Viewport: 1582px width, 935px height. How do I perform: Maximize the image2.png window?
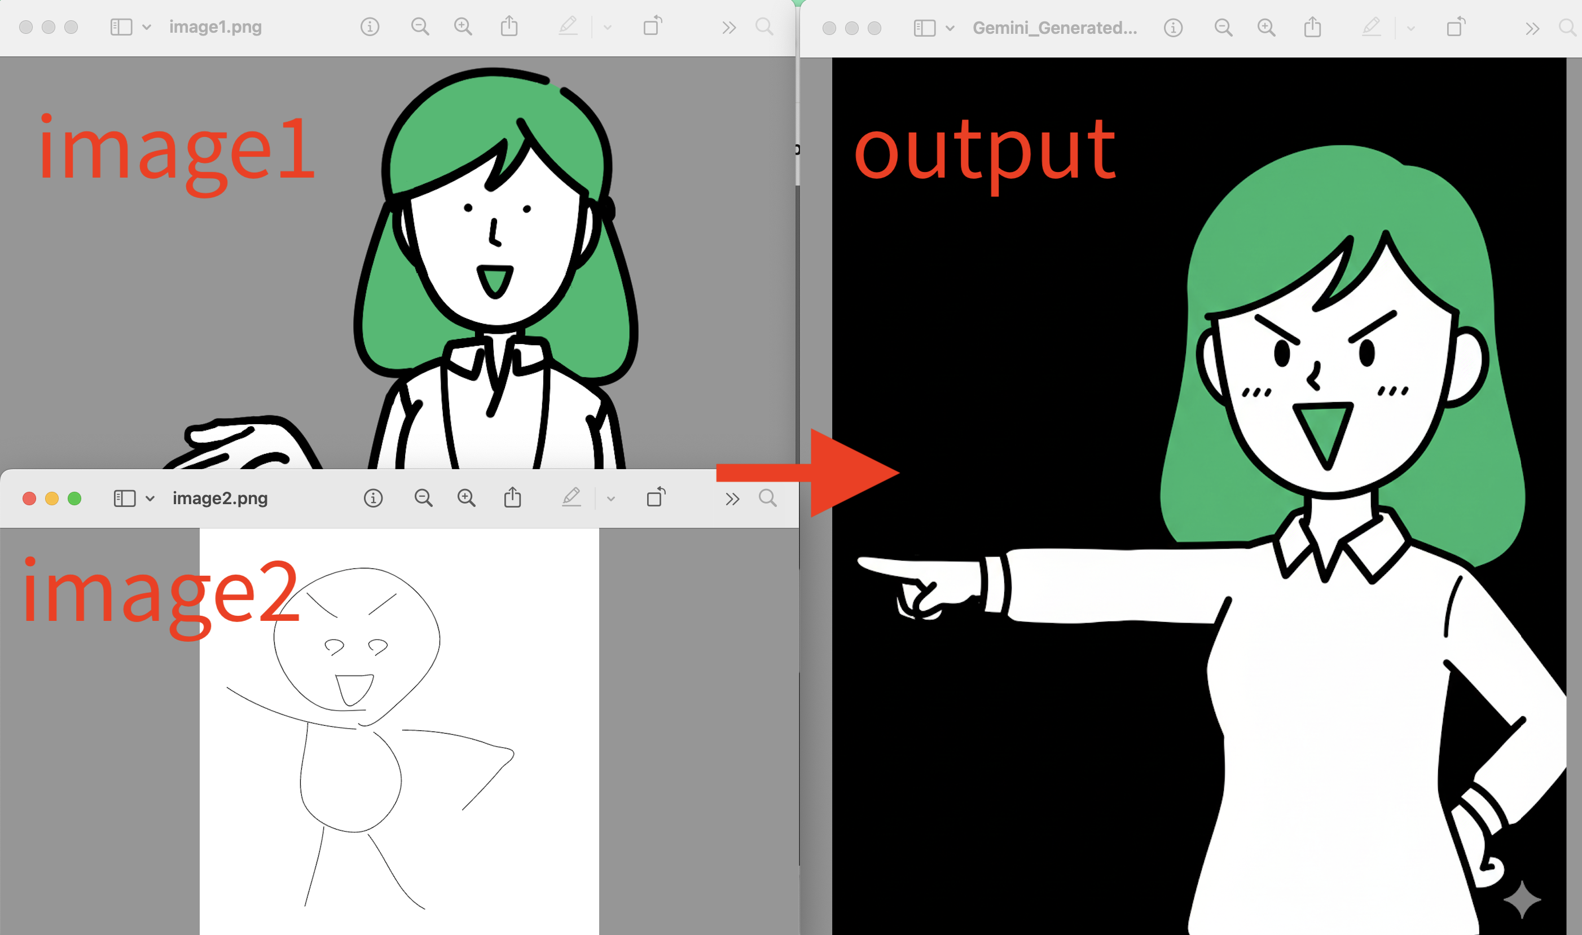tap(74, 499)
